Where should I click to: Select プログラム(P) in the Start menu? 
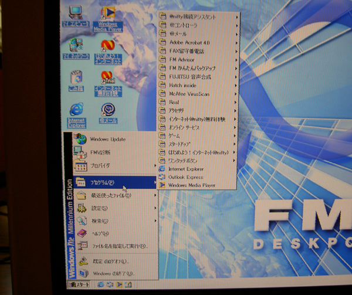(x=115, y=182)
